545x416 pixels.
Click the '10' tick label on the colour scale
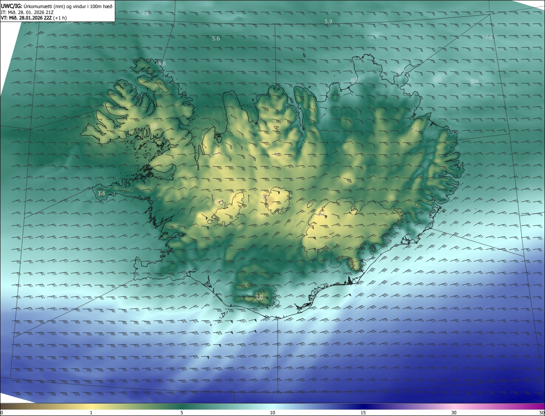pos(272,413)
